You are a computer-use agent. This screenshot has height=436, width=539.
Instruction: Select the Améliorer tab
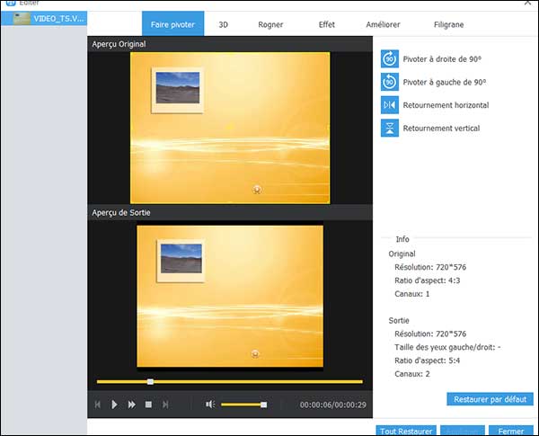click(383, 24)
